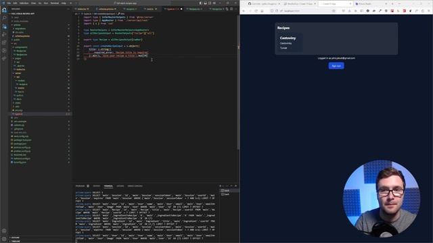Open editor More Actions ellipsis
This screenshot has width=433, height=243.
[235, 9]
